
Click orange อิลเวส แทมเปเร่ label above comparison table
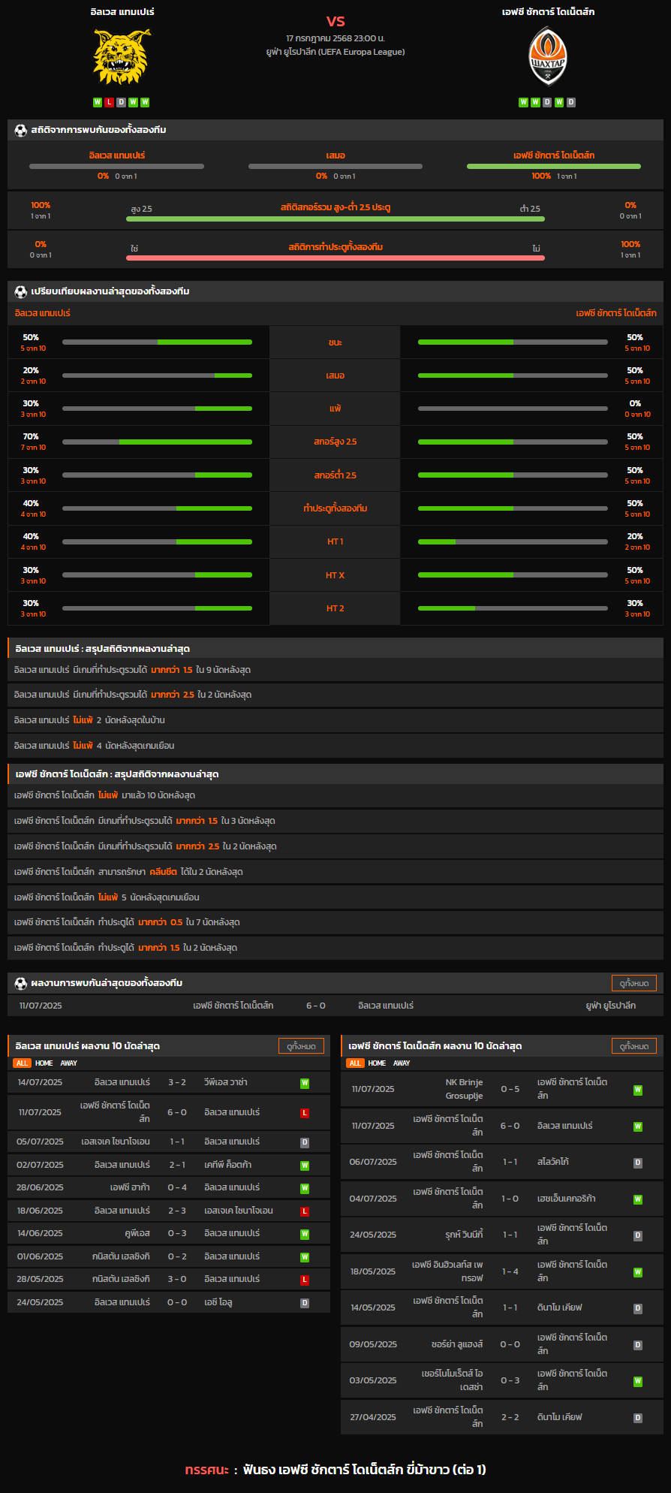click(43, 313)
